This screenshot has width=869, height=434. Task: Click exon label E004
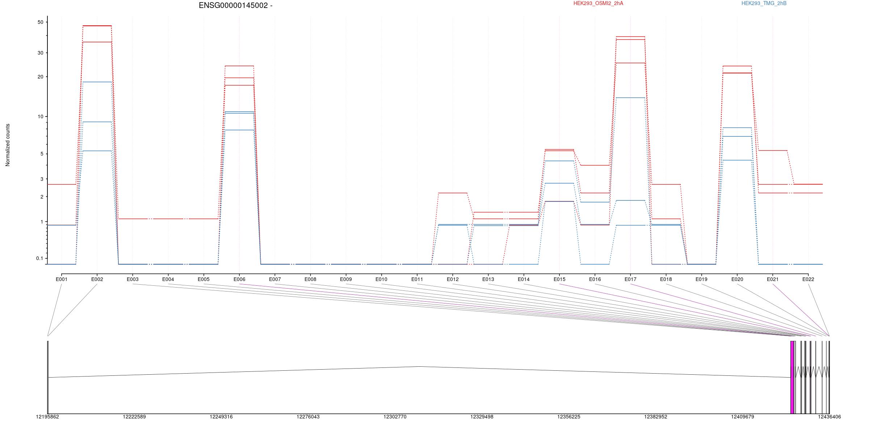pyautogui.click(x=168, y=279)
